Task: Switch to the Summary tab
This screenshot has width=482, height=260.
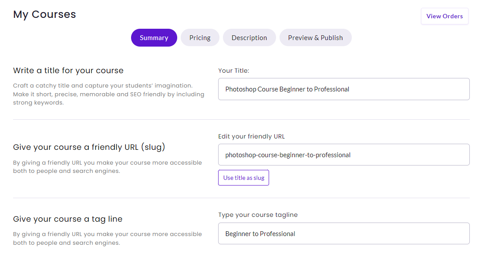Action: 154,38
